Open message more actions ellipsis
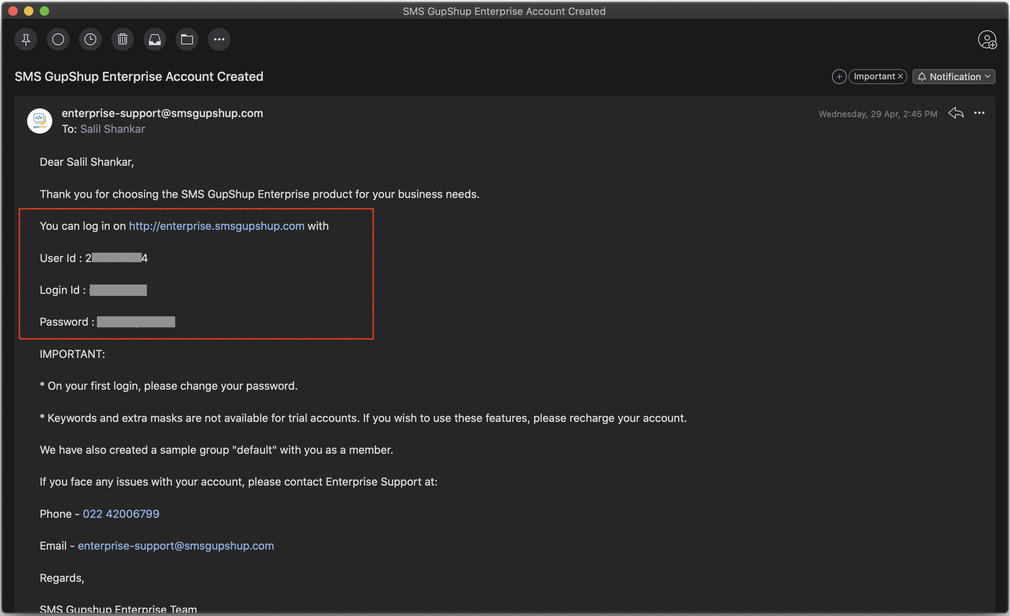The height and width of the screenshot is (616, 1010). (x=979, y=113)
